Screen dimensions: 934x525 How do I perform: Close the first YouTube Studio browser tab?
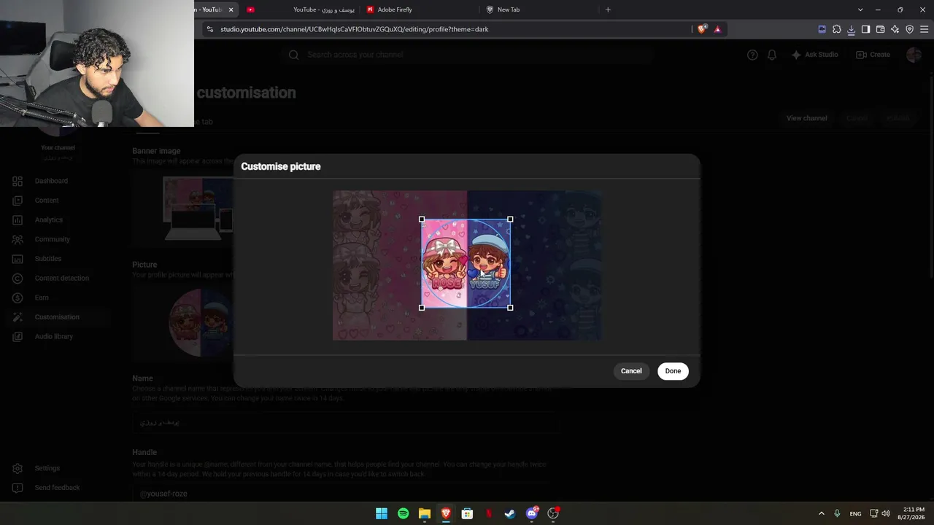point(231,9)
